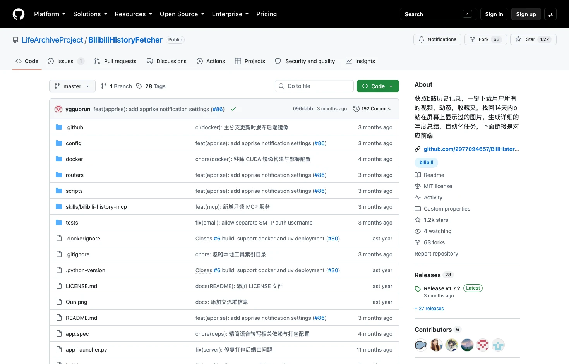The height and width of the screenshot is (364, 569).
Task: Open commit hash 096dabb
Action: coord(303,109)
